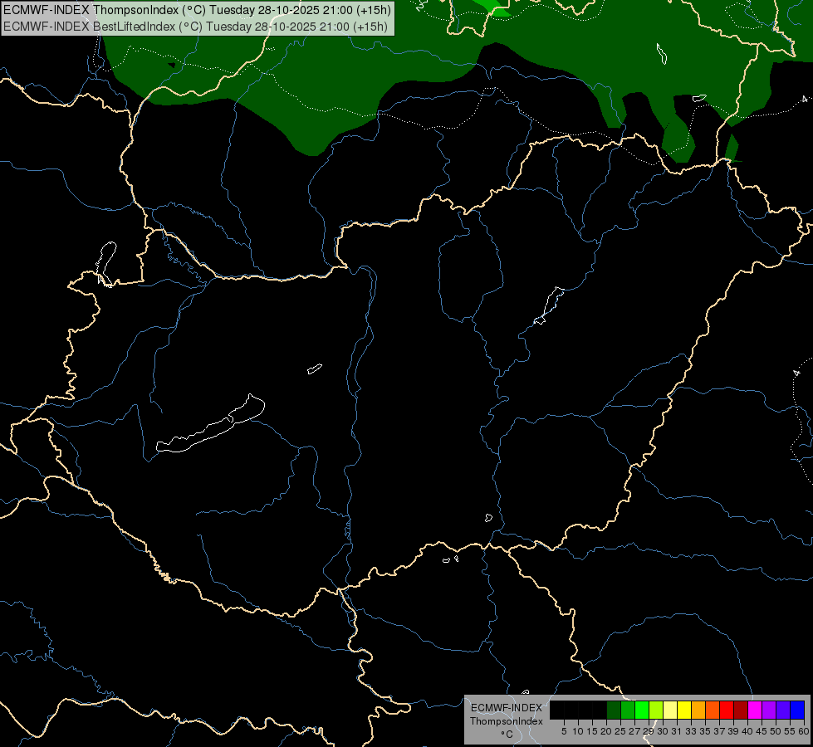
Task: Click the ThompsonIndex label in the legend
Action: click(x=506, y=721)
